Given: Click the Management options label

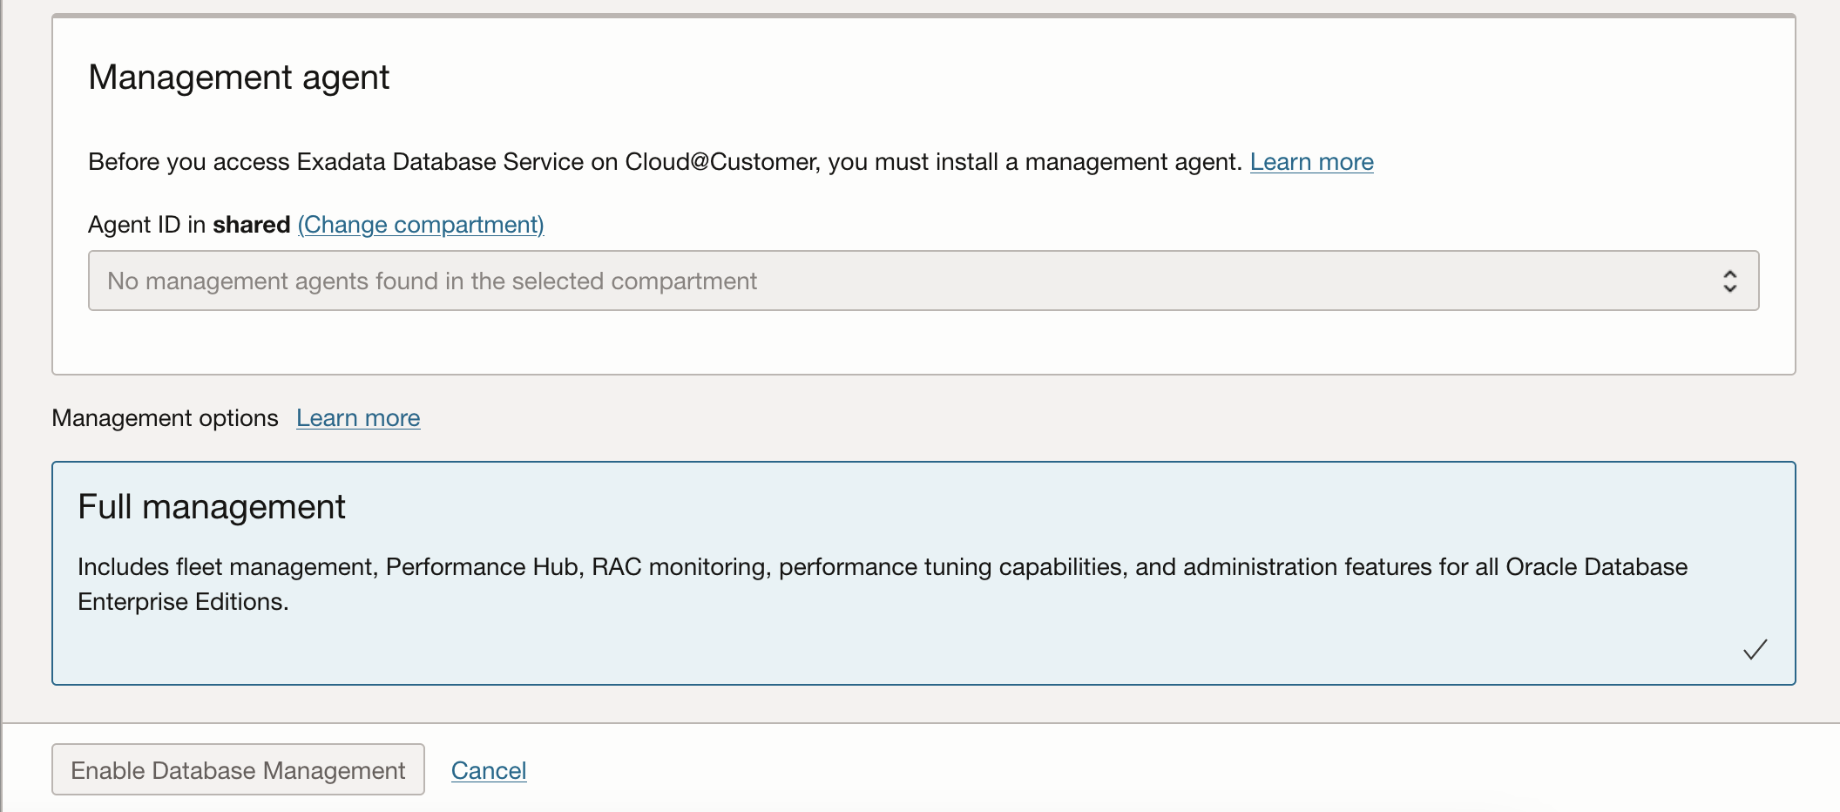Looking at the screenshot, I should [x=165, y=418].
